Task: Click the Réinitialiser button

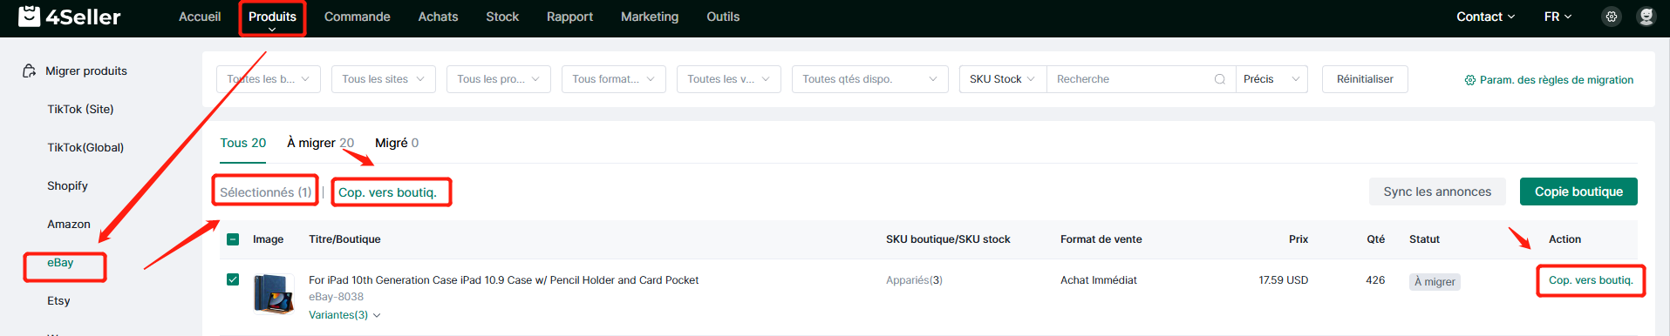Action: point(1365,79)
